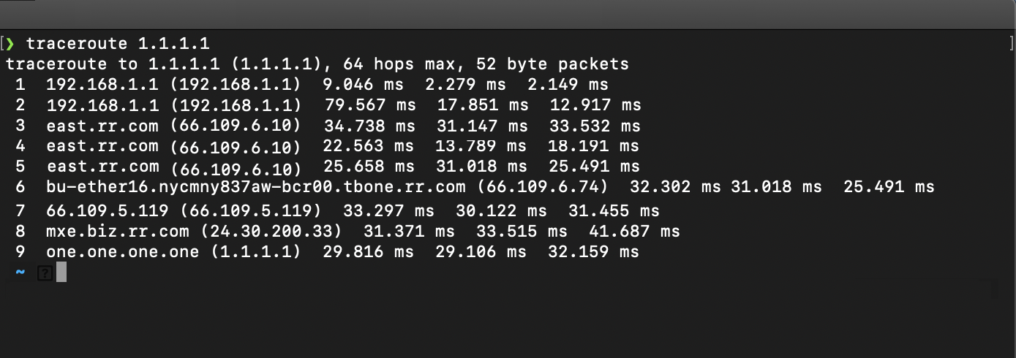1016x358 pixels.
Task: Click the 32.302 ms latency value
Action: click(675, 187)
